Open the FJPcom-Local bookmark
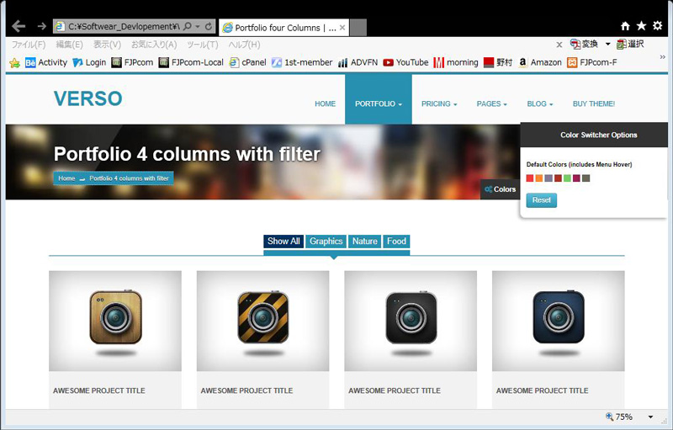 pyautogui.click(x=191, y=62)
